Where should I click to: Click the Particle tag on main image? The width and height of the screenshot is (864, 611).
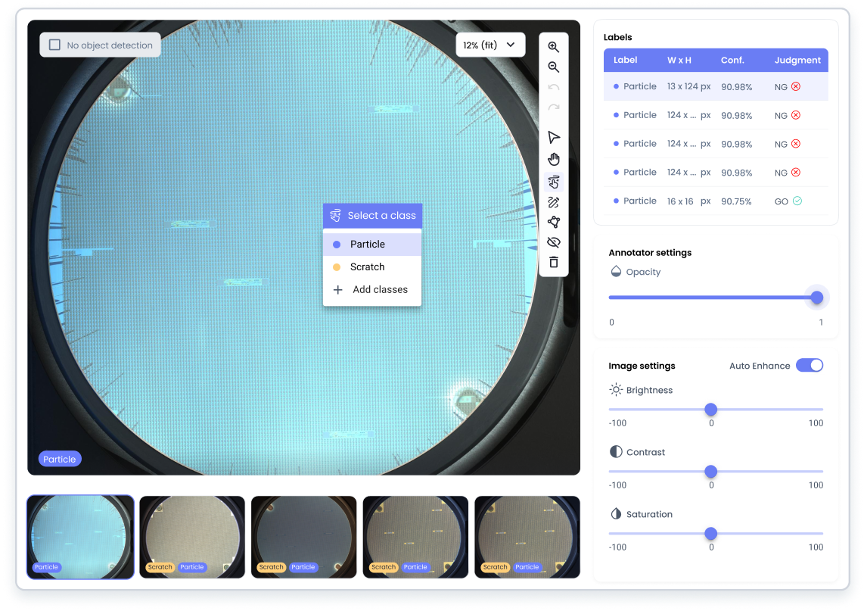[60, 459]
